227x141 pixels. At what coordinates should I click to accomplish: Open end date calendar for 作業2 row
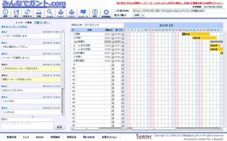pos(123,42)
